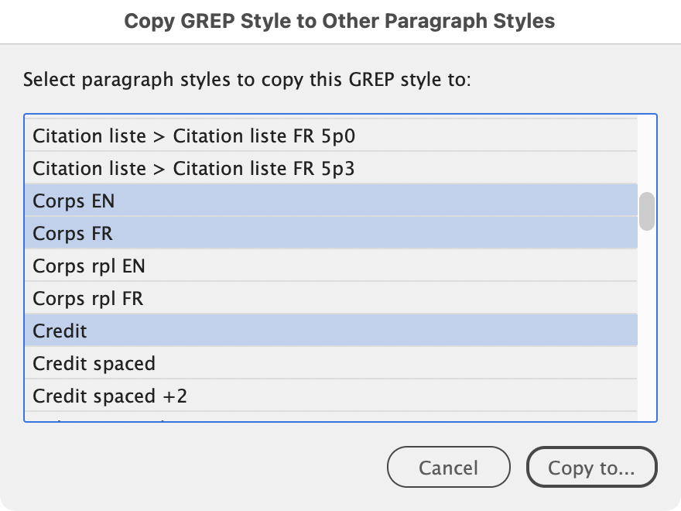Select Citation liste FR 5p3 style
The width and height of the screenshot is (681, 511).
click(x=193, y=168)
